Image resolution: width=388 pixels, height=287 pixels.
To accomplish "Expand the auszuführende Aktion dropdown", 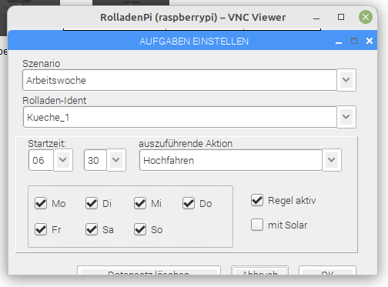I will tap(332, 160).
